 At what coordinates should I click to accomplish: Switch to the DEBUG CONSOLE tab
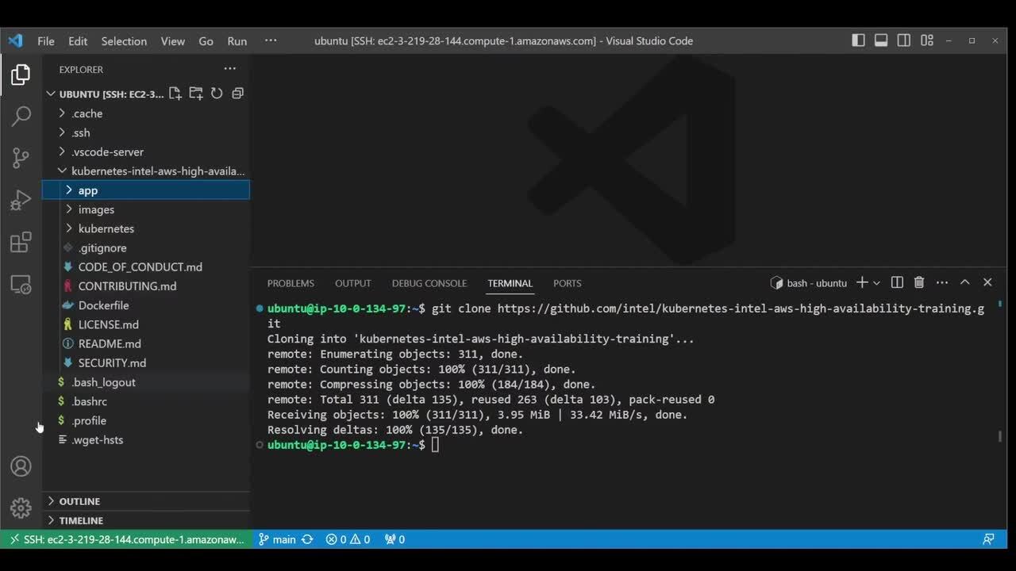[x=429, y=283]
